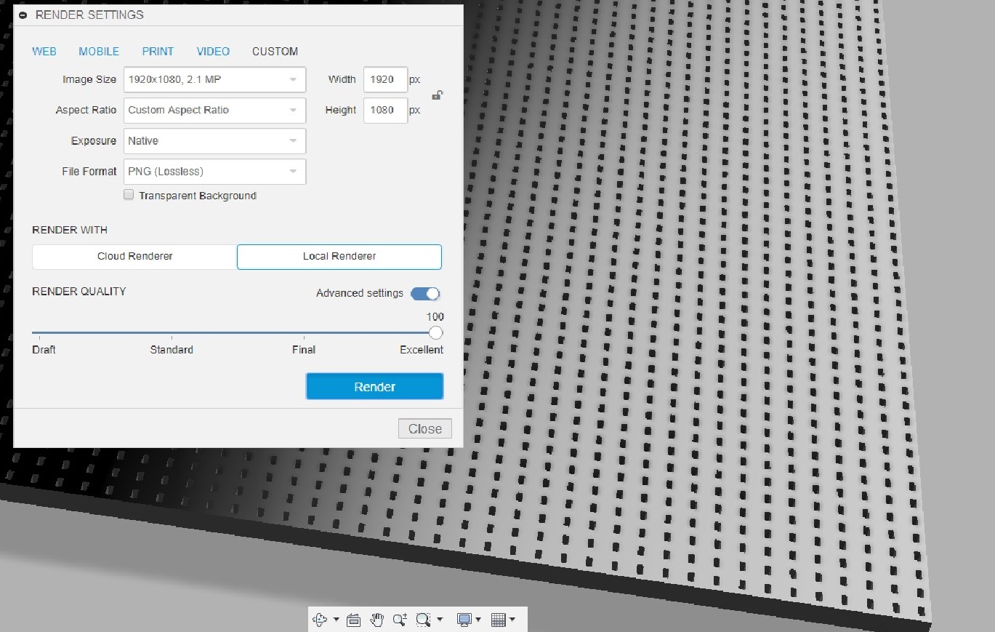995x632 pixels.
Task: Expand the Zoom Window options arrow
Action: click(440, 620)
